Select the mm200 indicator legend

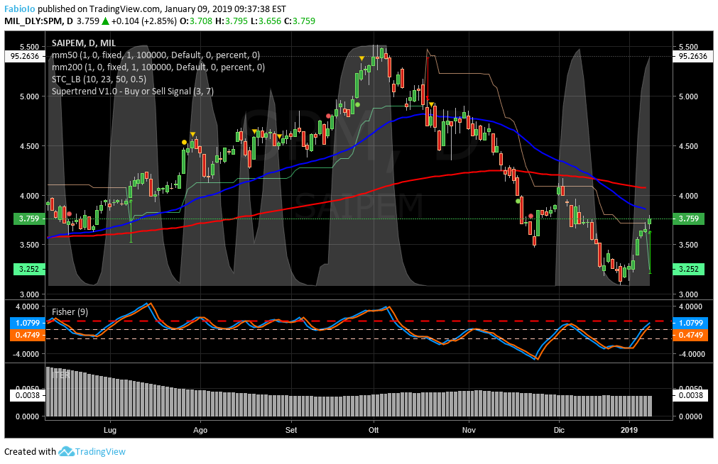coord(158,67)
